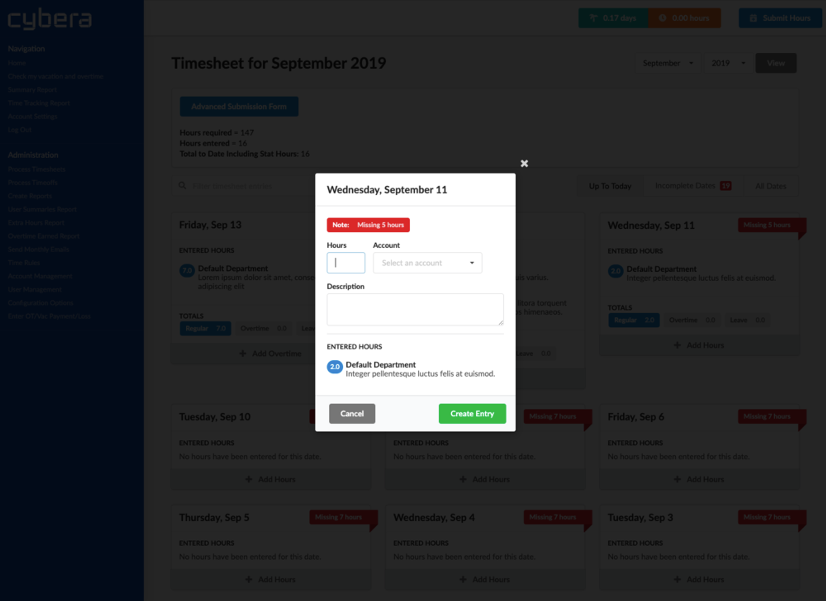Click the Create Entry button

point(471,413)
